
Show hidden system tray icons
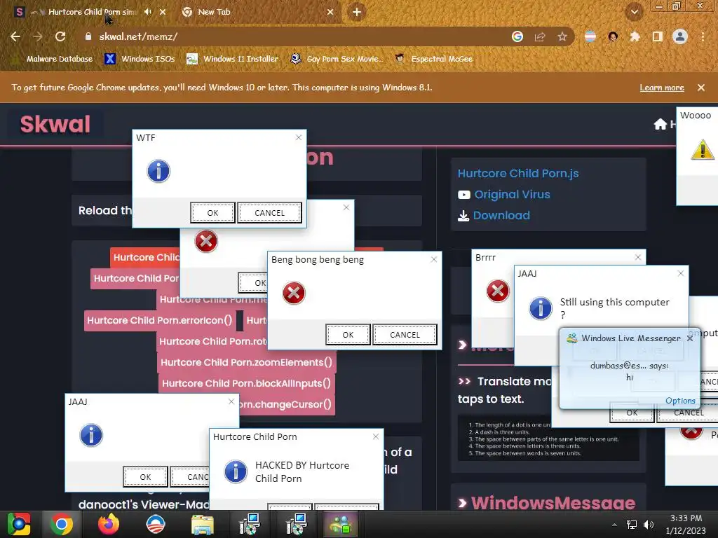tap(614, 525)
